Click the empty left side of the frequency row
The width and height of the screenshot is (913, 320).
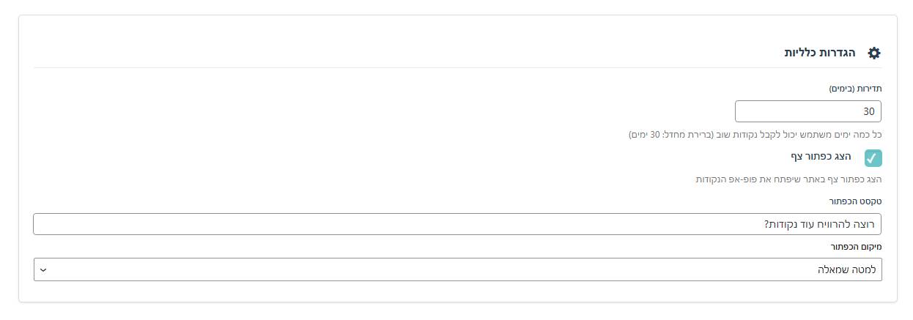(x=366, y=111)
